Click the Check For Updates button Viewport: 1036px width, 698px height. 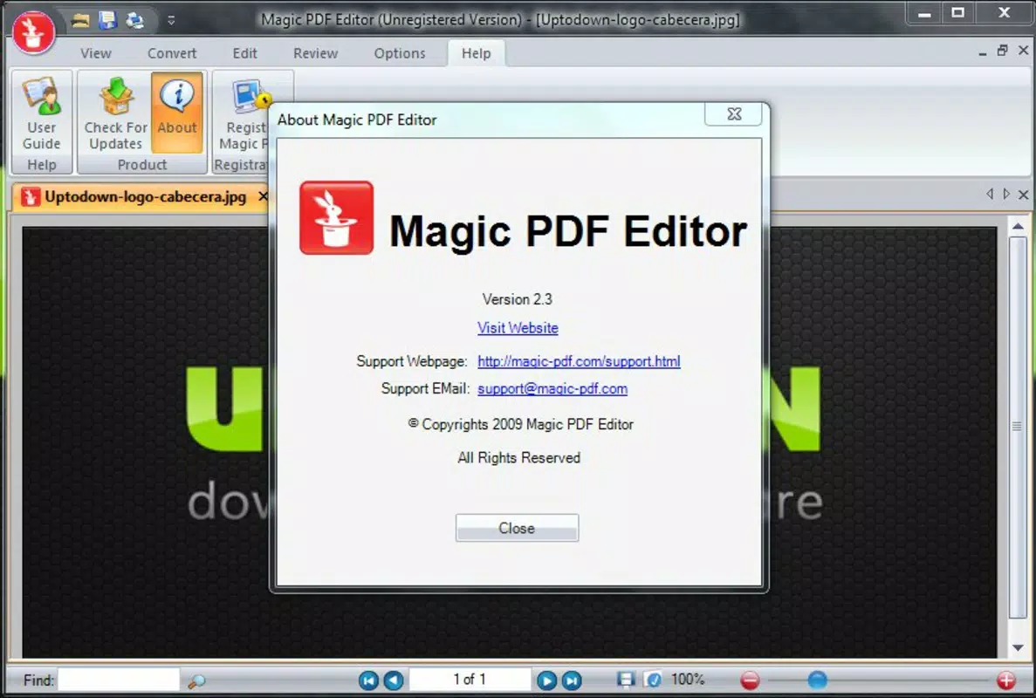click(x=115, y=113)
